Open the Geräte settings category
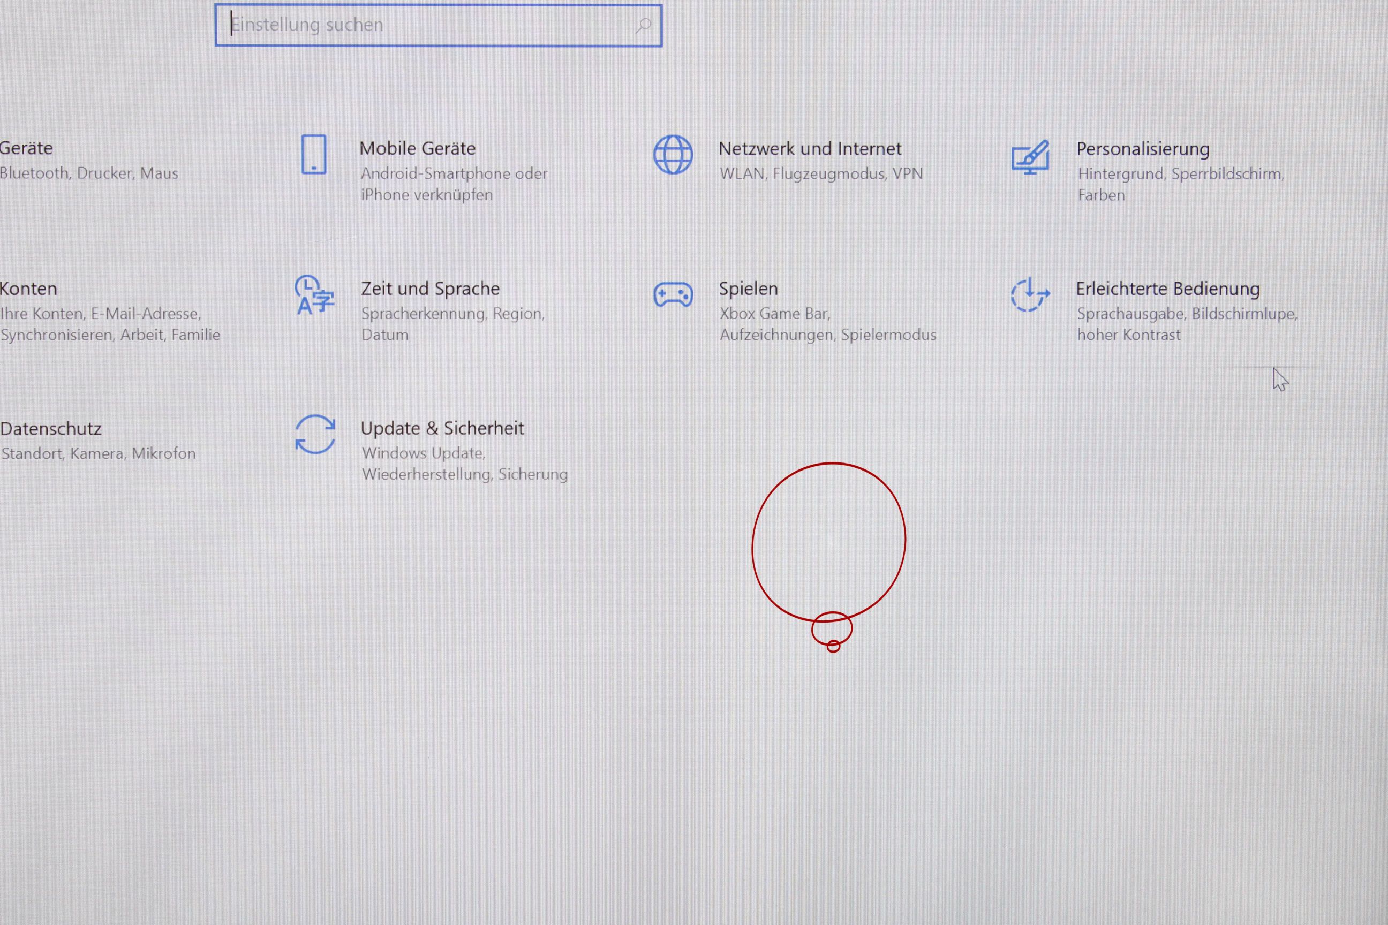This screenshot has height=925, width=1388. (x=27, y=148)
